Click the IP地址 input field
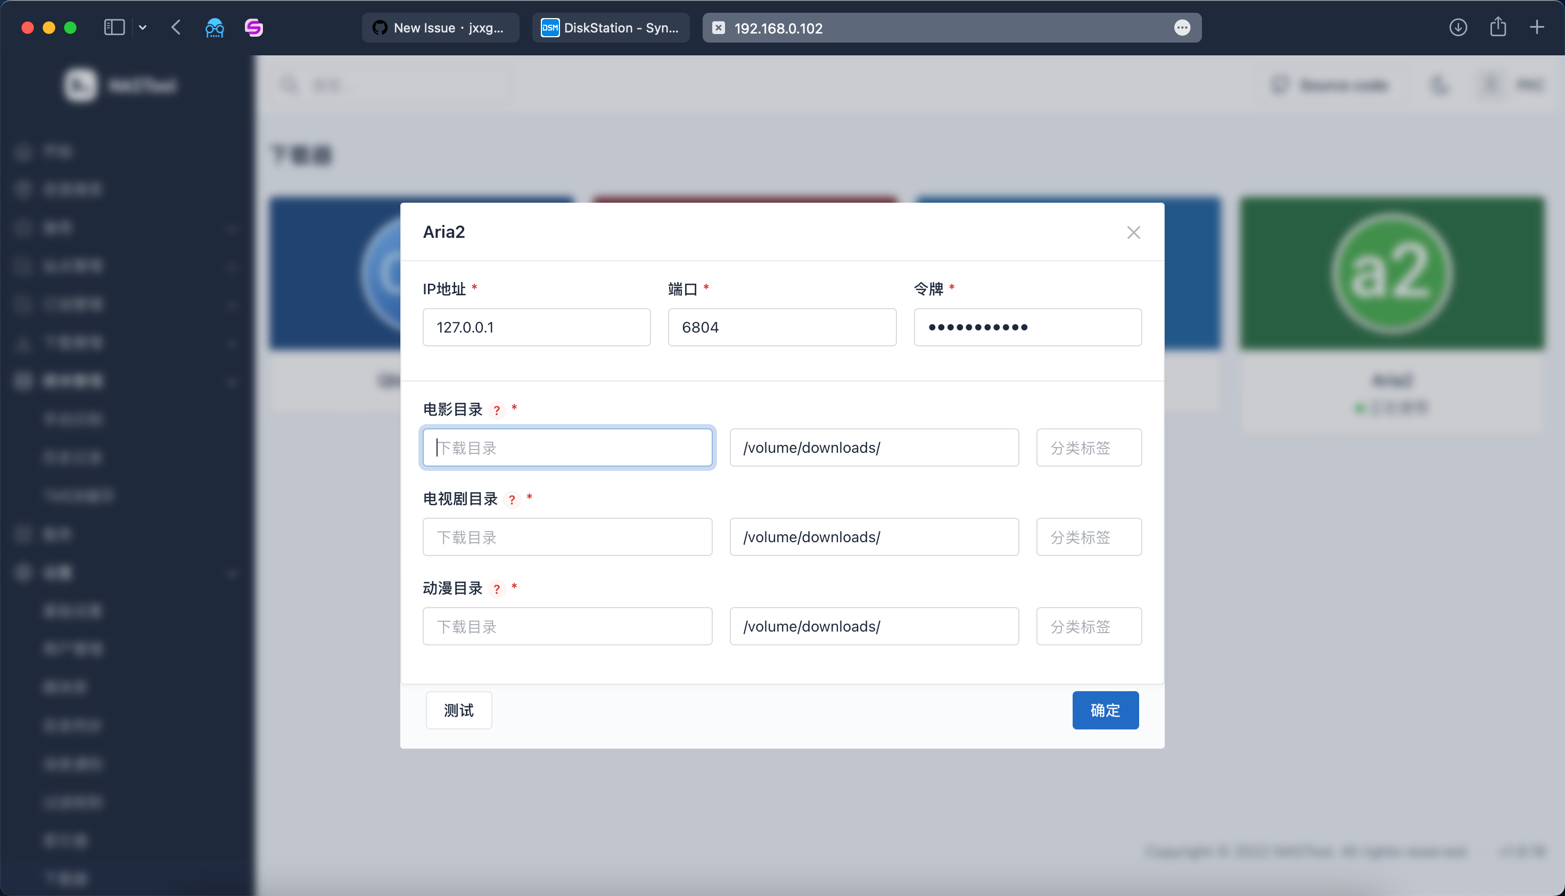This screenshot has width=1565, height=896. click(x=536, y=327)
